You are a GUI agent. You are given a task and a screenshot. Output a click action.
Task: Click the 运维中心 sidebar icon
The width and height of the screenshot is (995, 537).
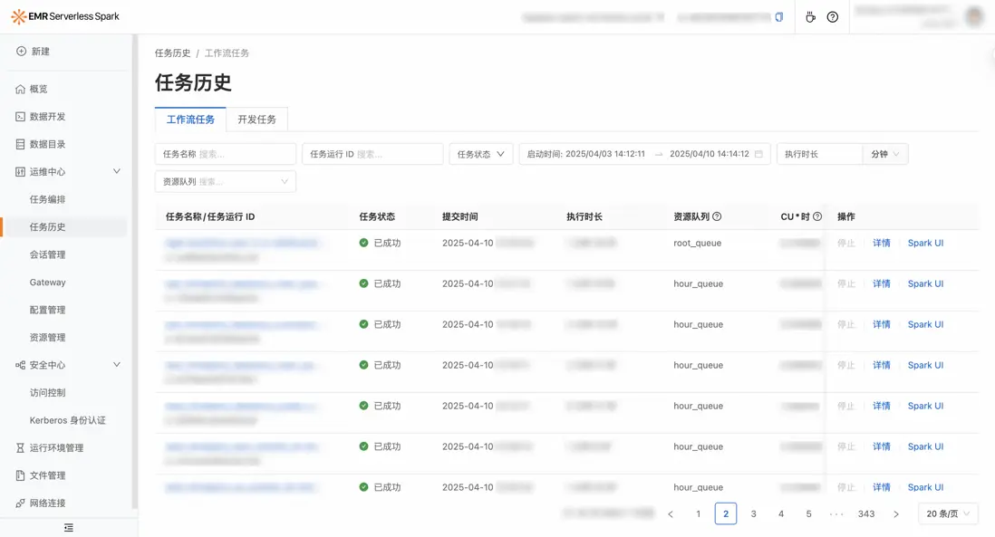click(20, 172)
